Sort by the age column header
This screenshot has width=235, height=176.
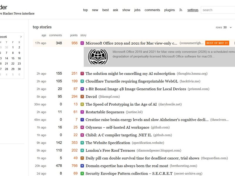pyautogui.click(x=44, y=35)
